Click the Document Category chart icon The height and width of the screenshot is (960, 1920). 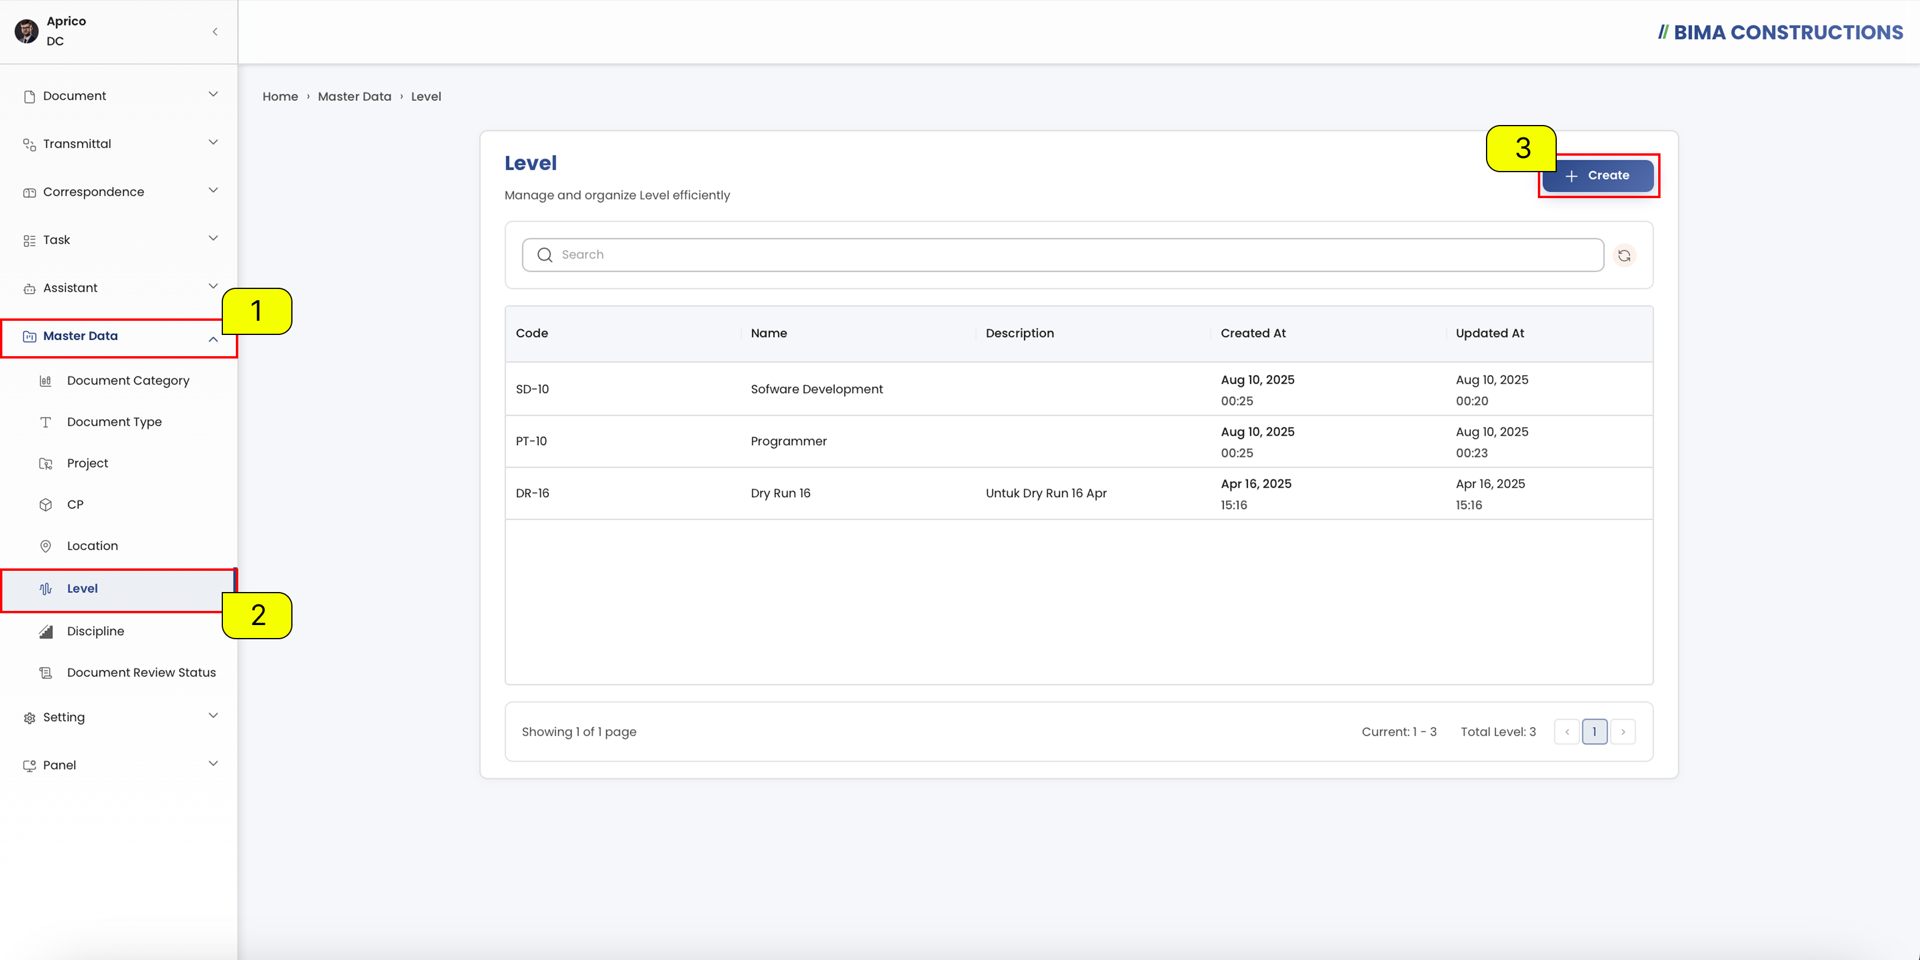(x=45, y=381)
